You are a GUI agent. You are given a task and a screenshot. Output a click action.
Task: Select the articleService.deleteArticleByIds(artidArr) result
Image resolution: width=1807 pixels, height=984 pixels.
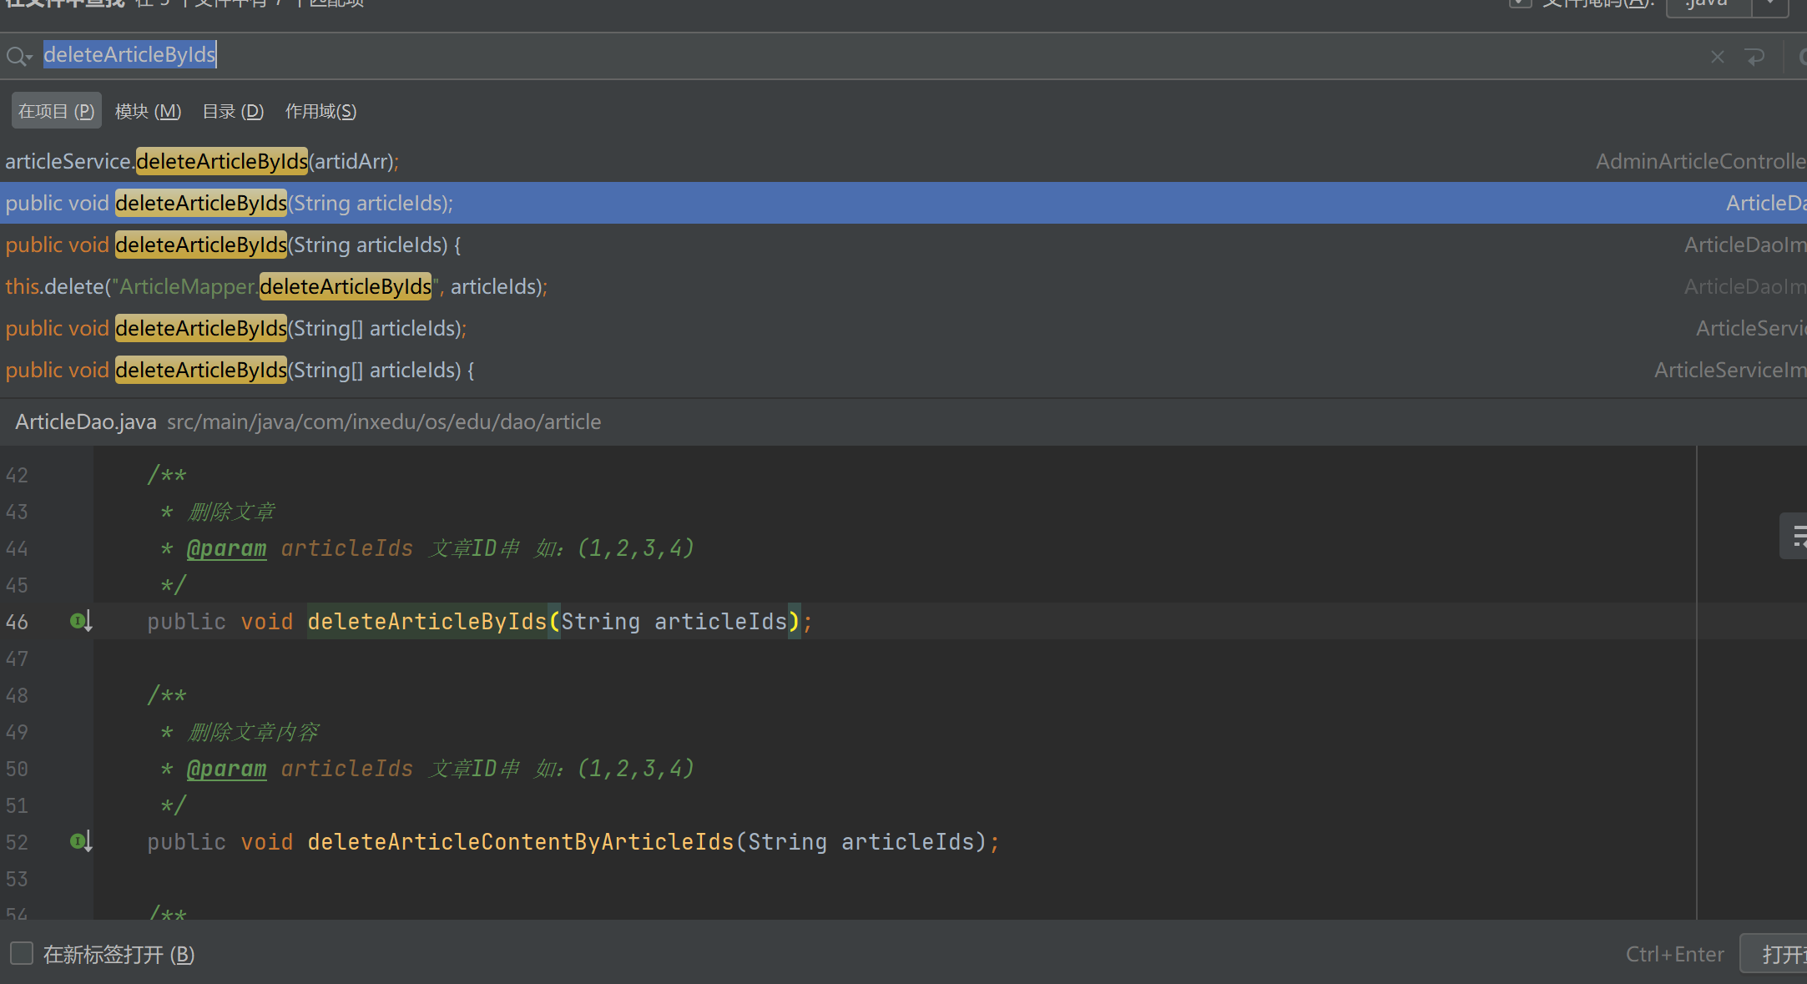pyautogui.click(x=903, y=161)
